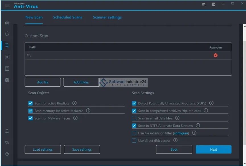Image resolution: width=246 pixels, height=166 pixels.
Task: Remove the C:\ path with the red X
Action: click(x=216, y=55)
